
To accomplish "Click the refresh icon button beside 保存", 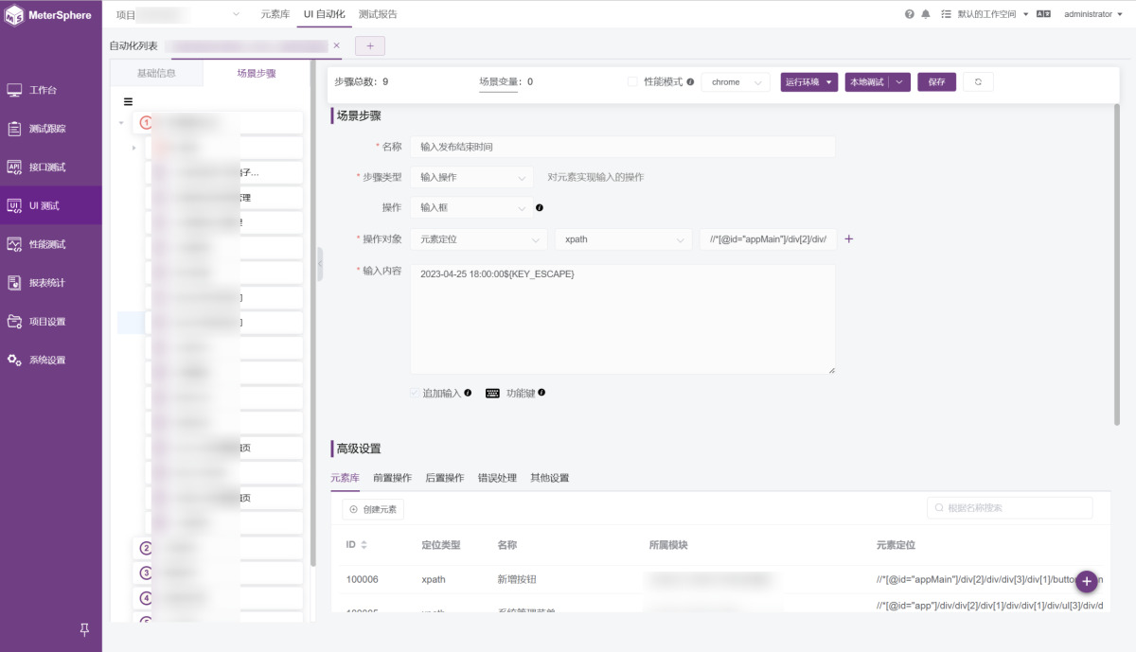I will point(978,82).
